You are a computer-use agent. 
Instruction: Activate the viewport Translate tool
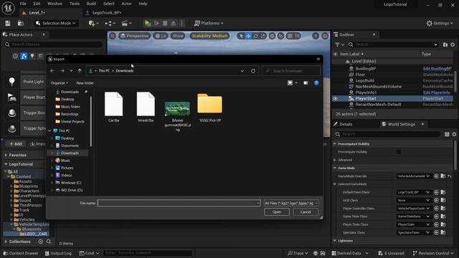pos(248,36)
